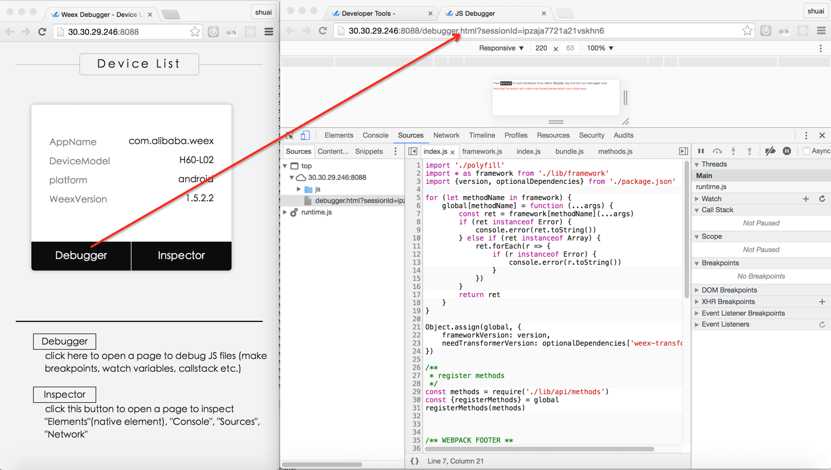Refresh the Event Listeners section

(822, 325)
